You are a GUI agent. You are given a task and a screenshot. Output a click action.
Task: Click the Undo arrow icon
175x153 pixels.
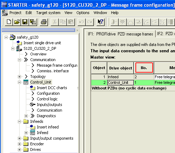pos(82,22)
